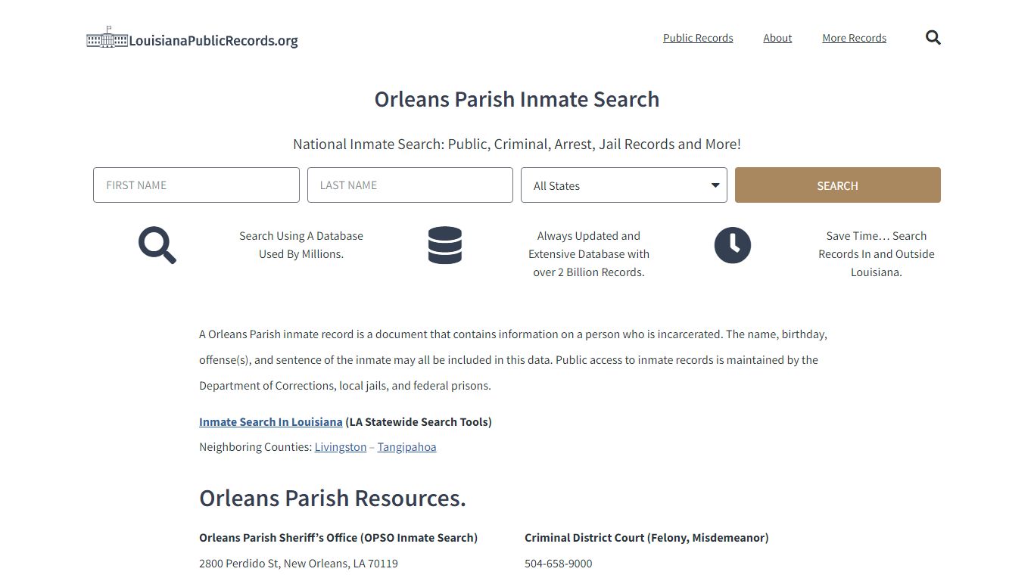
Task: Click Criminal District Court text
Action: pyautogui.click(x=646, y=538)
